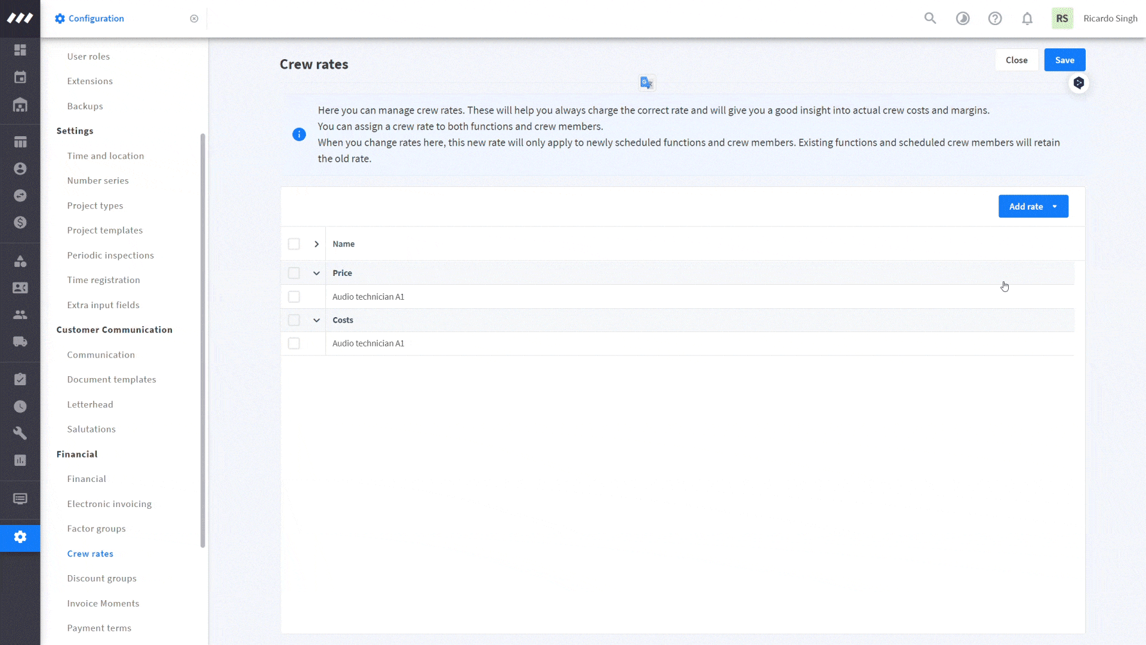Click the Close button
The height and width of the screenshot is (645, 1146).
click(1016, 60)
